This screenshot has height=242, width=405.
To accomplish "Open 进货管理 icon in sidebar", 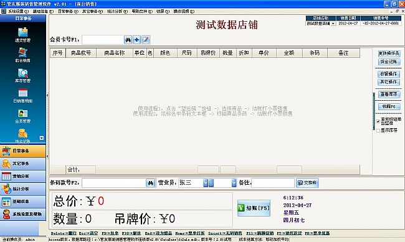I will pos(22,32).
